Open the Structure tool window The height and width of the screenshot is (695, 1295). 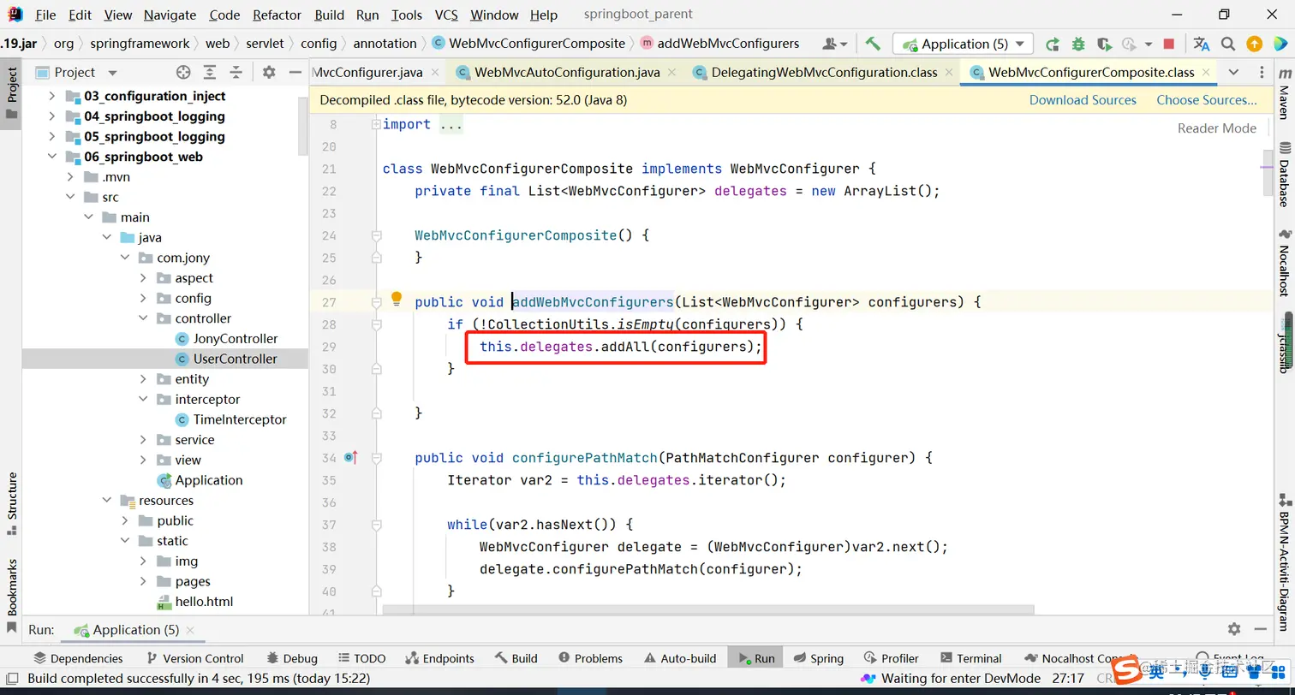coord(12,503)
